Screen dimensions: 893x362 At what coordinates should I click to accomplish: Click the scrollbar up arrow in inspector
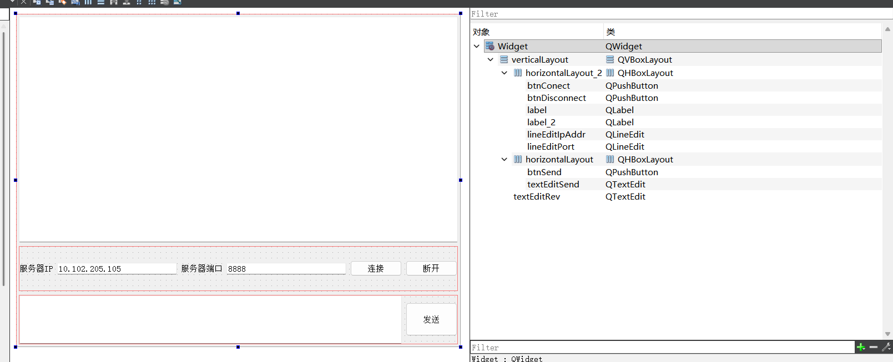[888, 29]
